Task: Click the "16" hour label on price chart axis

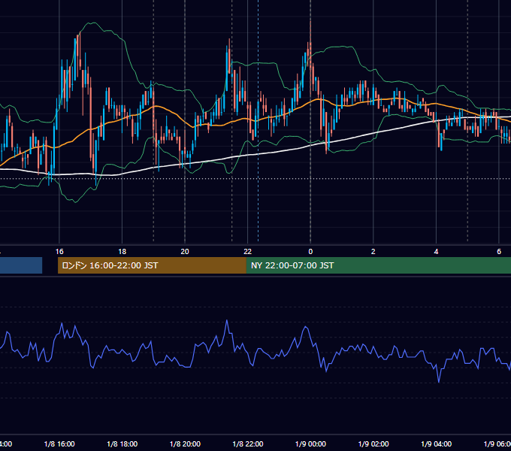Action: coord(59,252)
